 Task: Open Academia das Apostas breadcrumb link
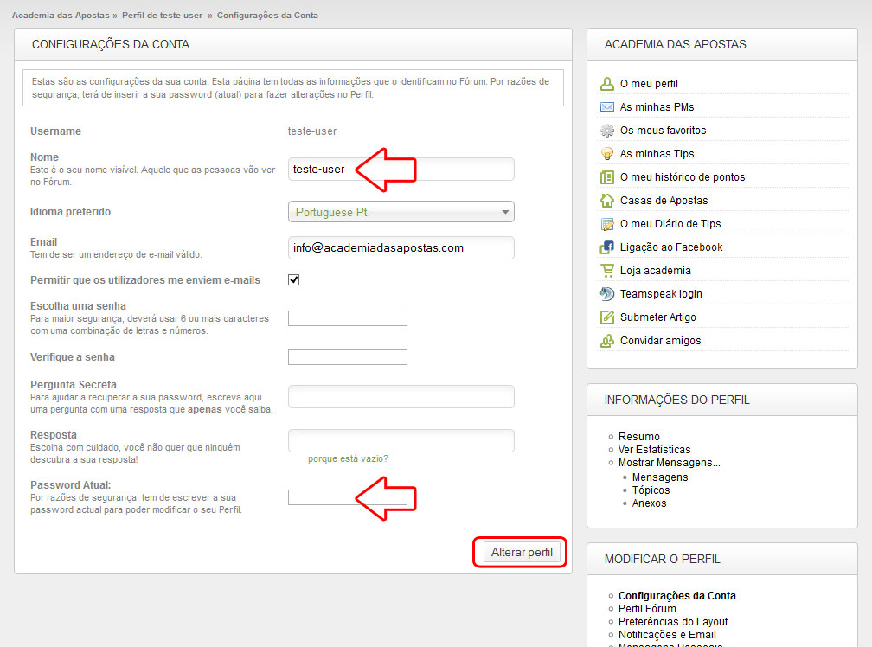[x=61, y=16]
